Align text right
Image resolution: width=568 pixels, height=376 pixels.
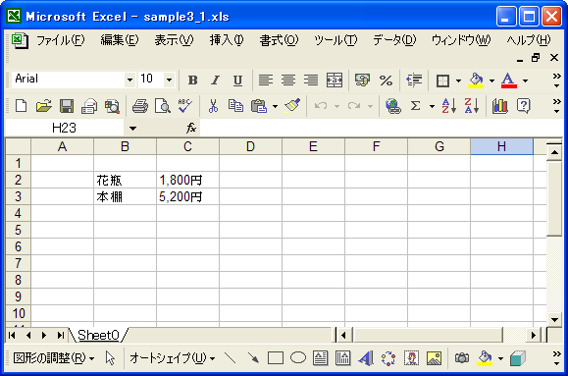click(311, 81)
